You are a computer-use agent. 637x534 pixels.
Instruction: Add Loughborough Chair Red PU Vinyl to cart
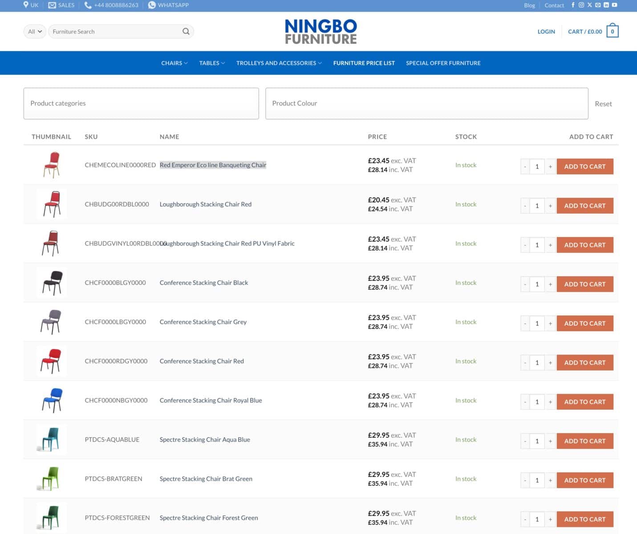[585, 245]
